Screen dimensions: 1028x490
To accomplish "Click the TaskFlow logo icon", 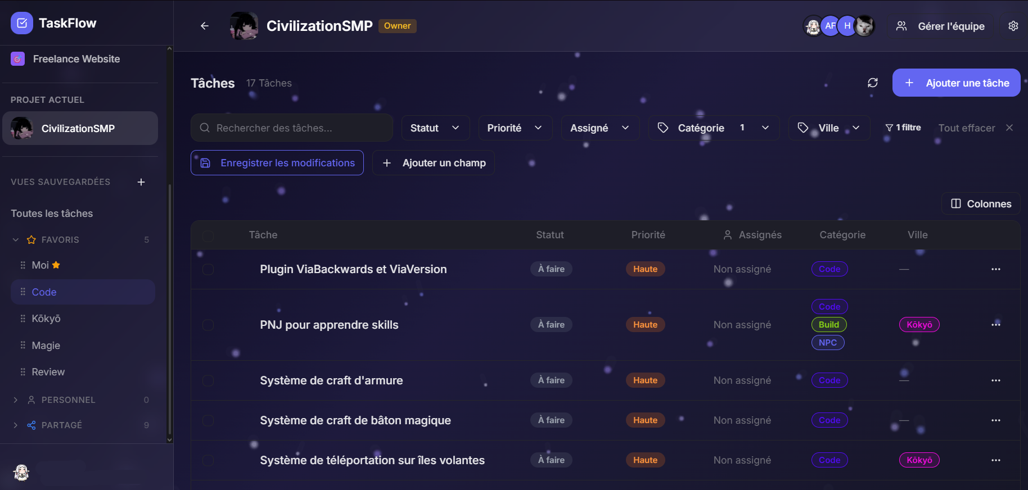I will 21,23.
